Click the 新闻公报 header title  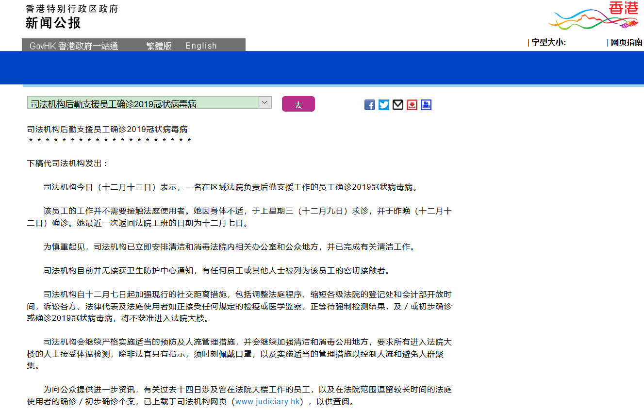pyautogui.click(x=53, y=23)
